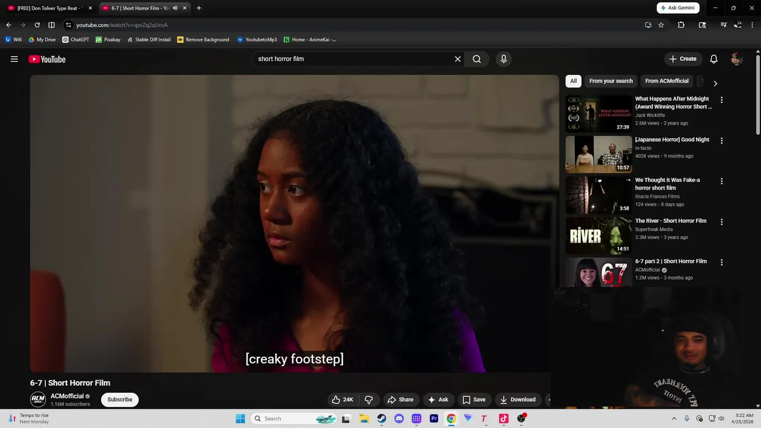Open The River short film thumbnail
The width and height of the screenshot is (761, 428).
pyautogui.click(x=599, y=235)
